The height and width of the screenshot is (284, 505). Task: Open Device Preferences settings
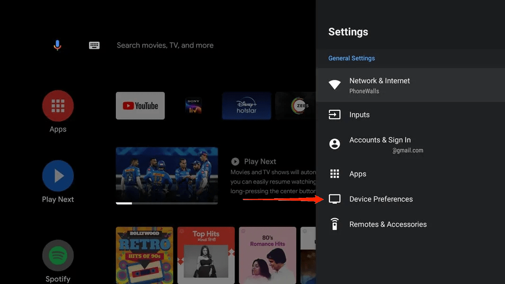pyautogui.click(x=410, y=199)
